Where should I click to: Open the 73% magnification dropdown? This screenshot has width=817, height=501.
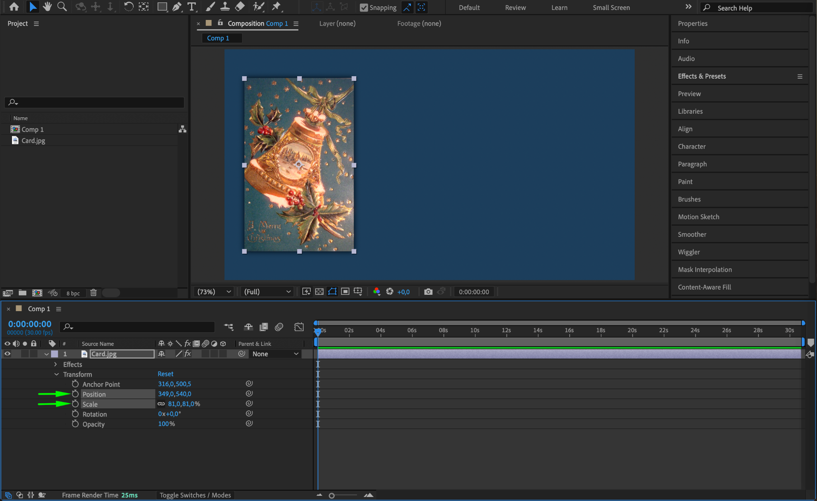point(214,292)
